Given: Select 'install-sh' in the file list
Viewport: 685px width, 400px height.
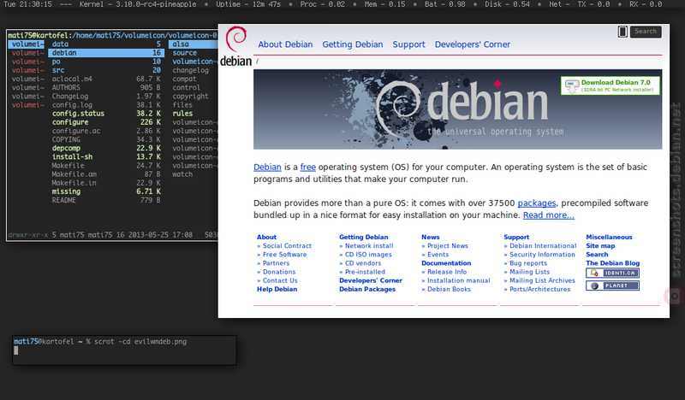Looking at the screenshot, I should pos(106,157).
